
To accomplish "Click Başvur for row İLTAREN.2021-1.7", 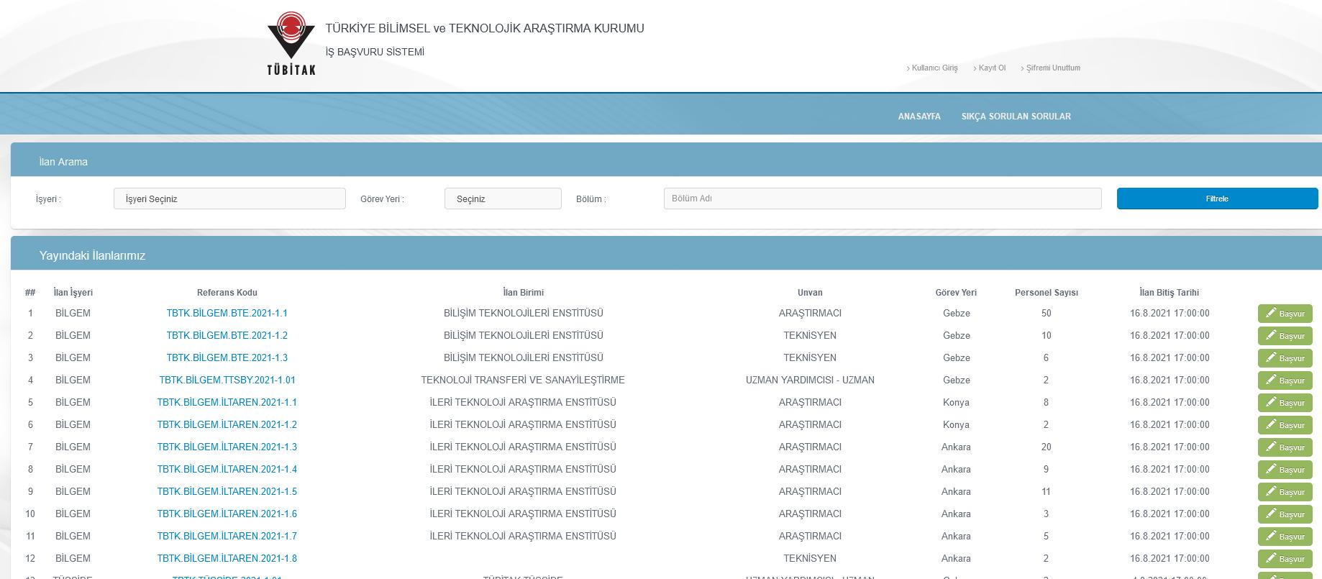I will tap(1285, 537).
